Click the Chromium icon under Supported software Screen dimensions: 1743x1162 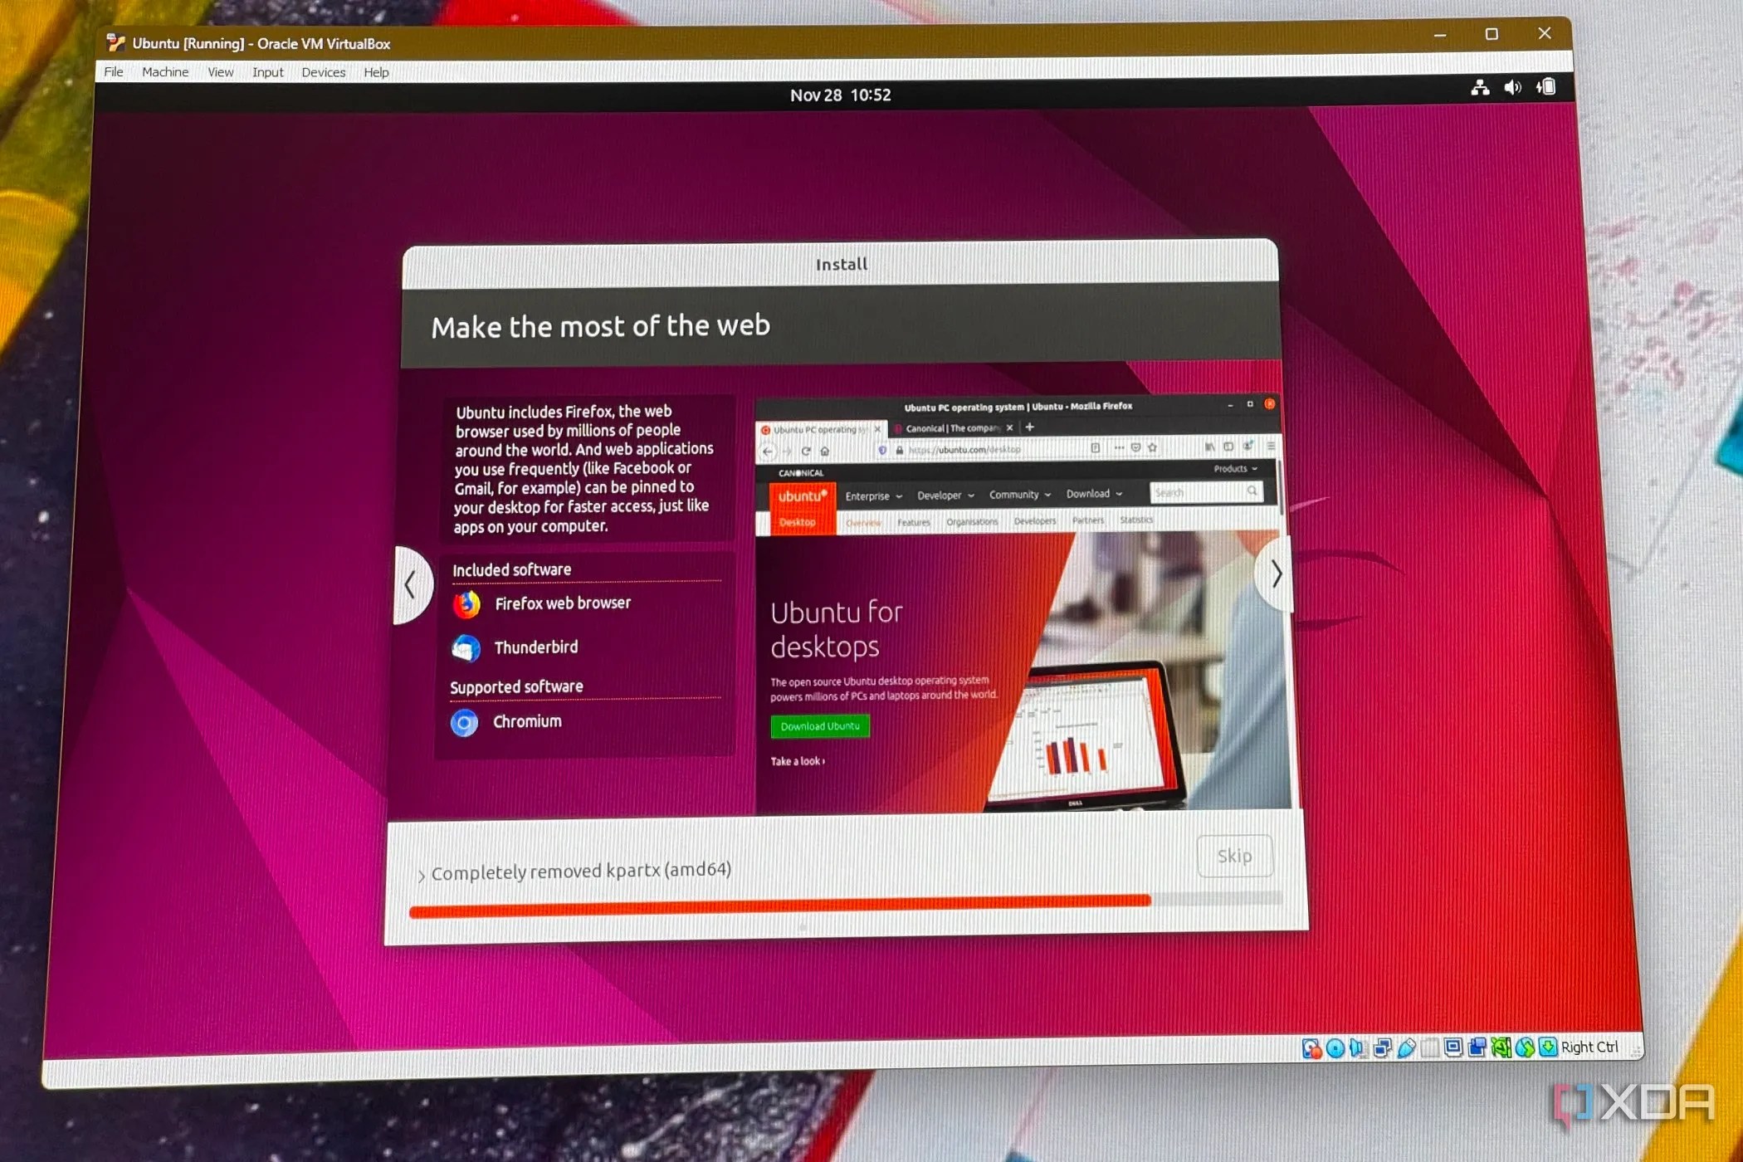(465, 723)
